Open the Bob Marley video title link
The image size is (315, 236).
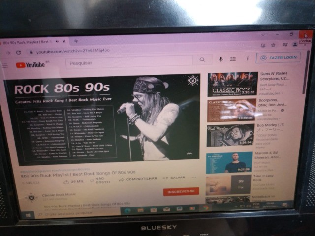[270, 127]
